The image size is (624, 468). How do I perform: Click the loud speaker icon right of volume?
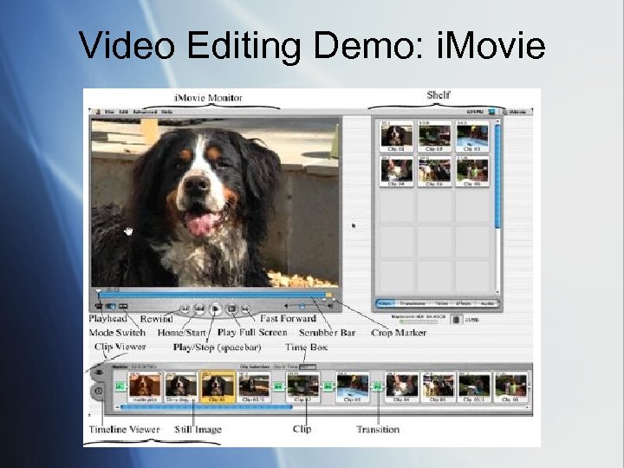[329, 306]
